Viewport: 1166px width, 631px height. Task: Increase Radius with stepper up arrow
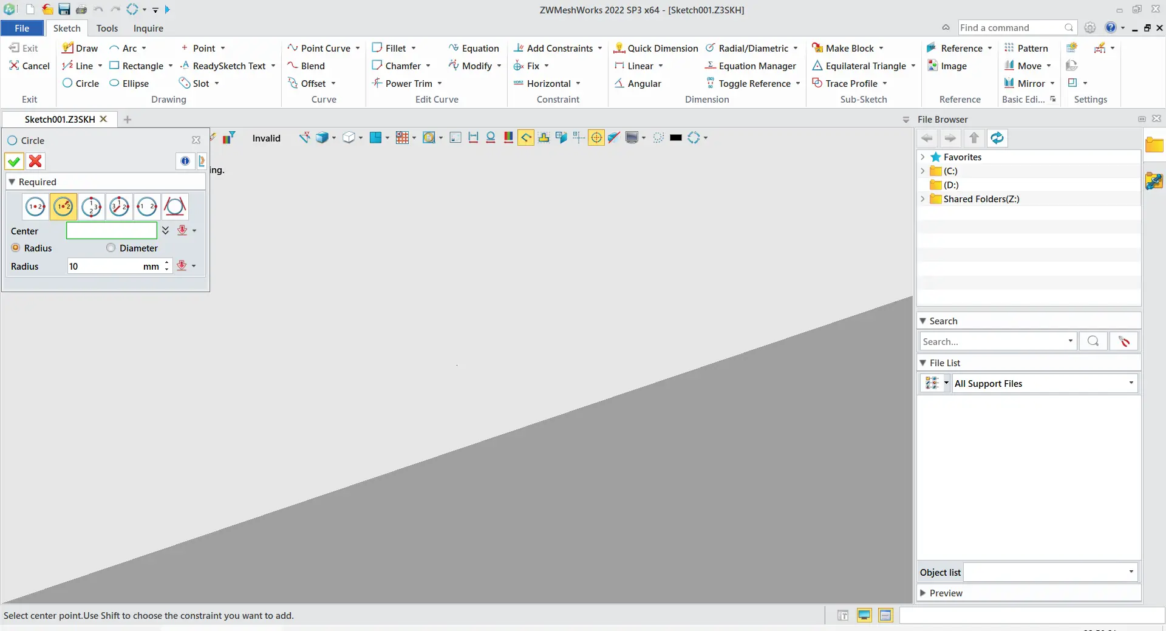166,262
